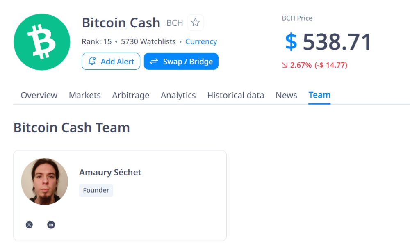This screenshot has height=246, width=410.
Task: Open the Currency selector
Action: tap(201, 41)
